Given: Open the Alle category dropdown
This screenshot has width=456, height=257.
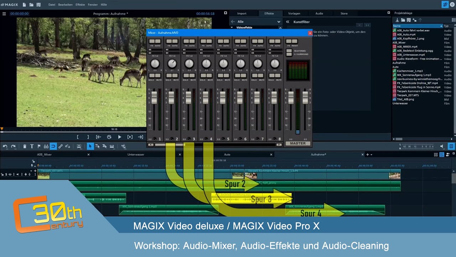Looking at the screenshot, I should pos(279,22).
